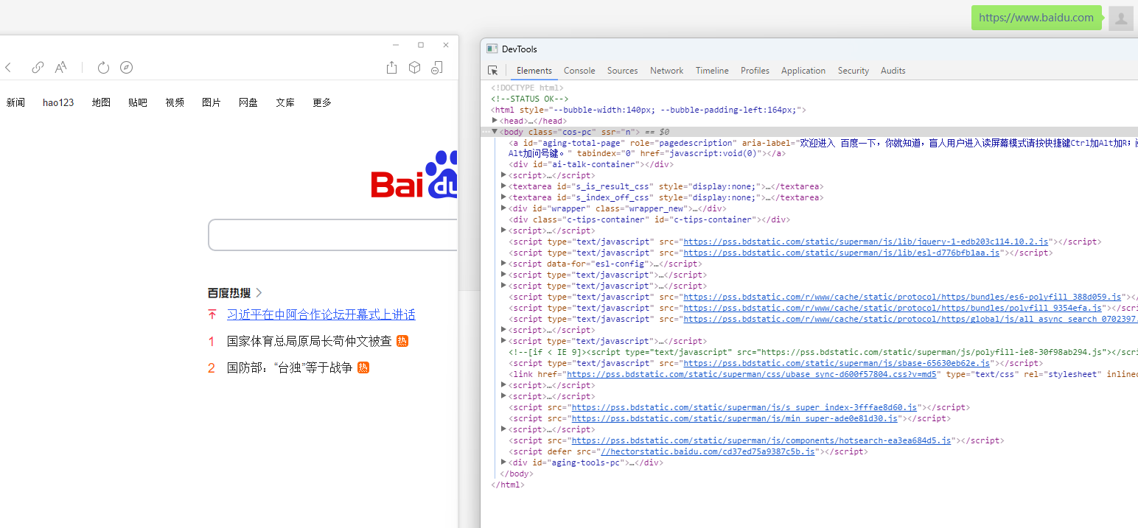Click the Baidu search input box
This screenshot has height=528, width=1138.
332,235
